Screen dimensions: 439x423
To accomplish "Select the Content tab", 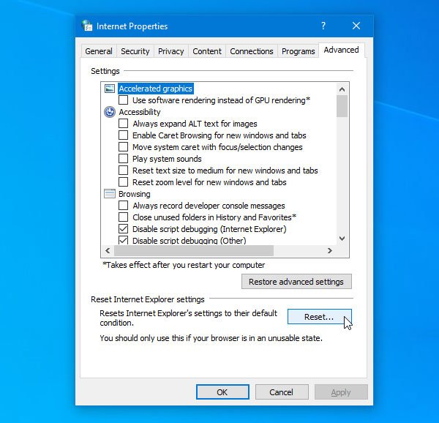I will 207,51.
